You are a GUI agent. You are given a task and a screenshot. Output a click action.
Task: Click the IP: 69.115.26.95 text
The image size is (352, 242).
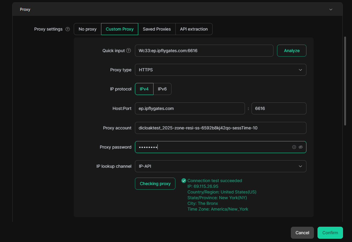203,186
